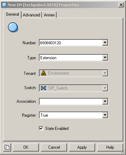Select the General tab
The height and width of the screenshot is (155, 126).
coord(12,14)
